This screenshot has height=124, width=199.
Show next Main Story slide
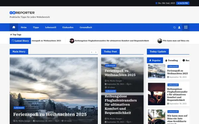pos(96,52)
